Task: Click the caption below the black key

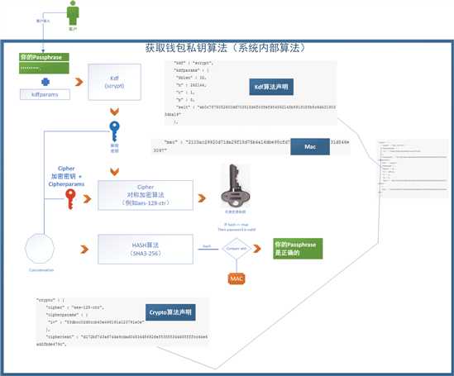Action: (x=236, y=212)
